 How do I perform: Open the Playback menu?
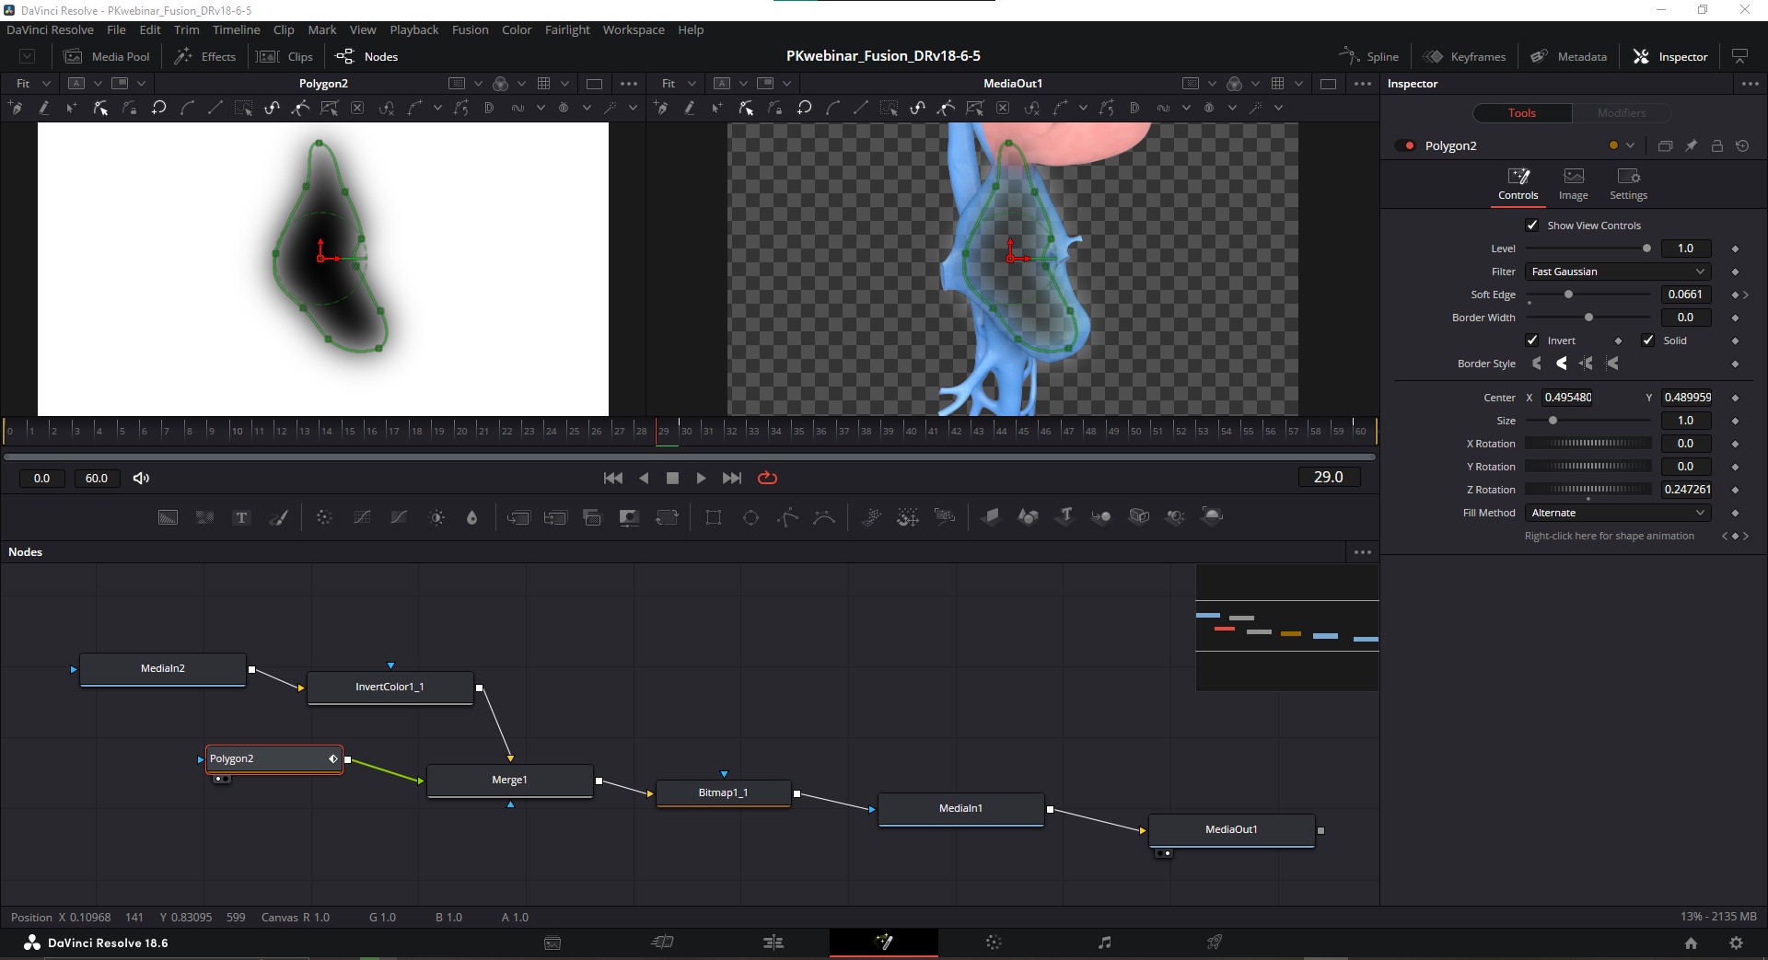pos(413,29)
